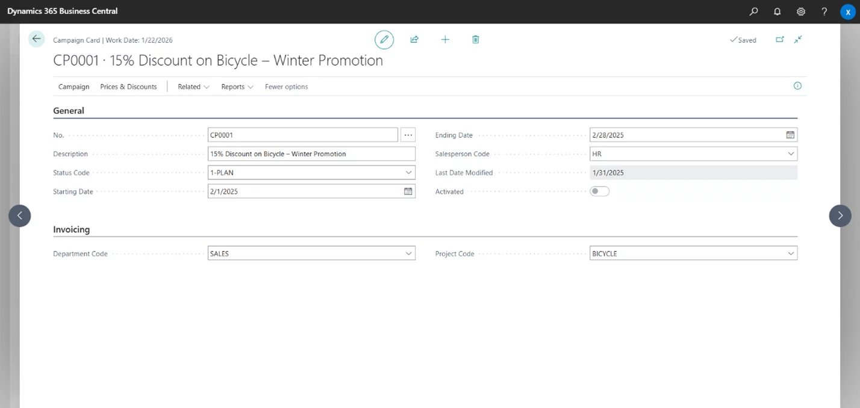Click the share icon in toolbar
The image size is (860, 408).
click(414, 40)
